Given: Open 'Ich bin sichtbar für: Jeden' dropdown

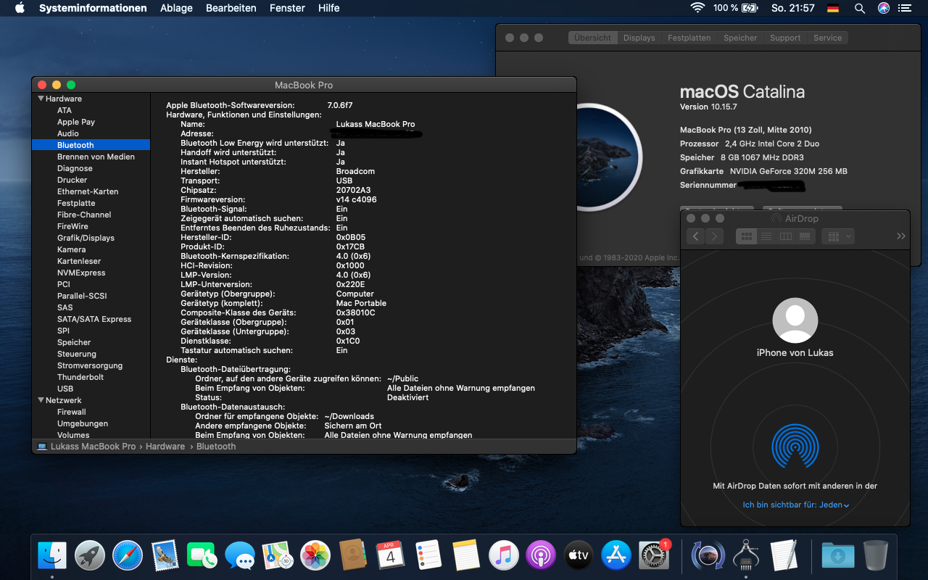Looking at the screenshot, I should pos(795,505).
